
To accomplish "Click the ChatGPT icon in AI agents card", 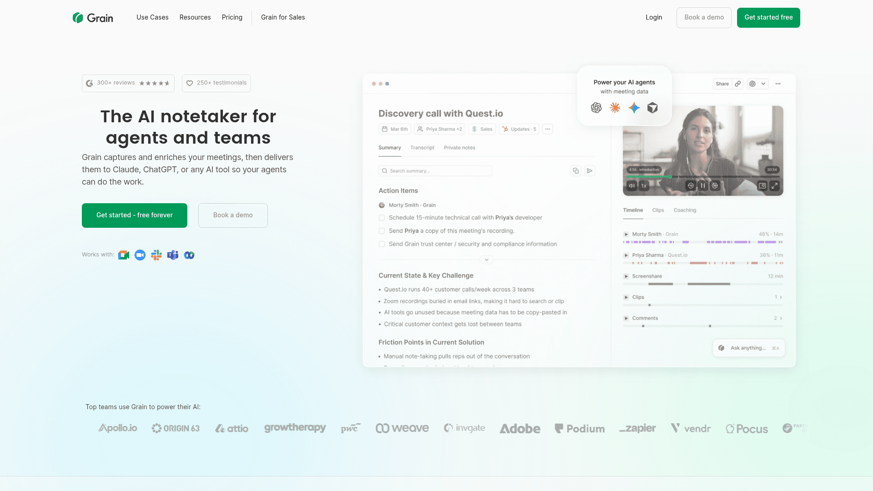I will pos(596,108).
